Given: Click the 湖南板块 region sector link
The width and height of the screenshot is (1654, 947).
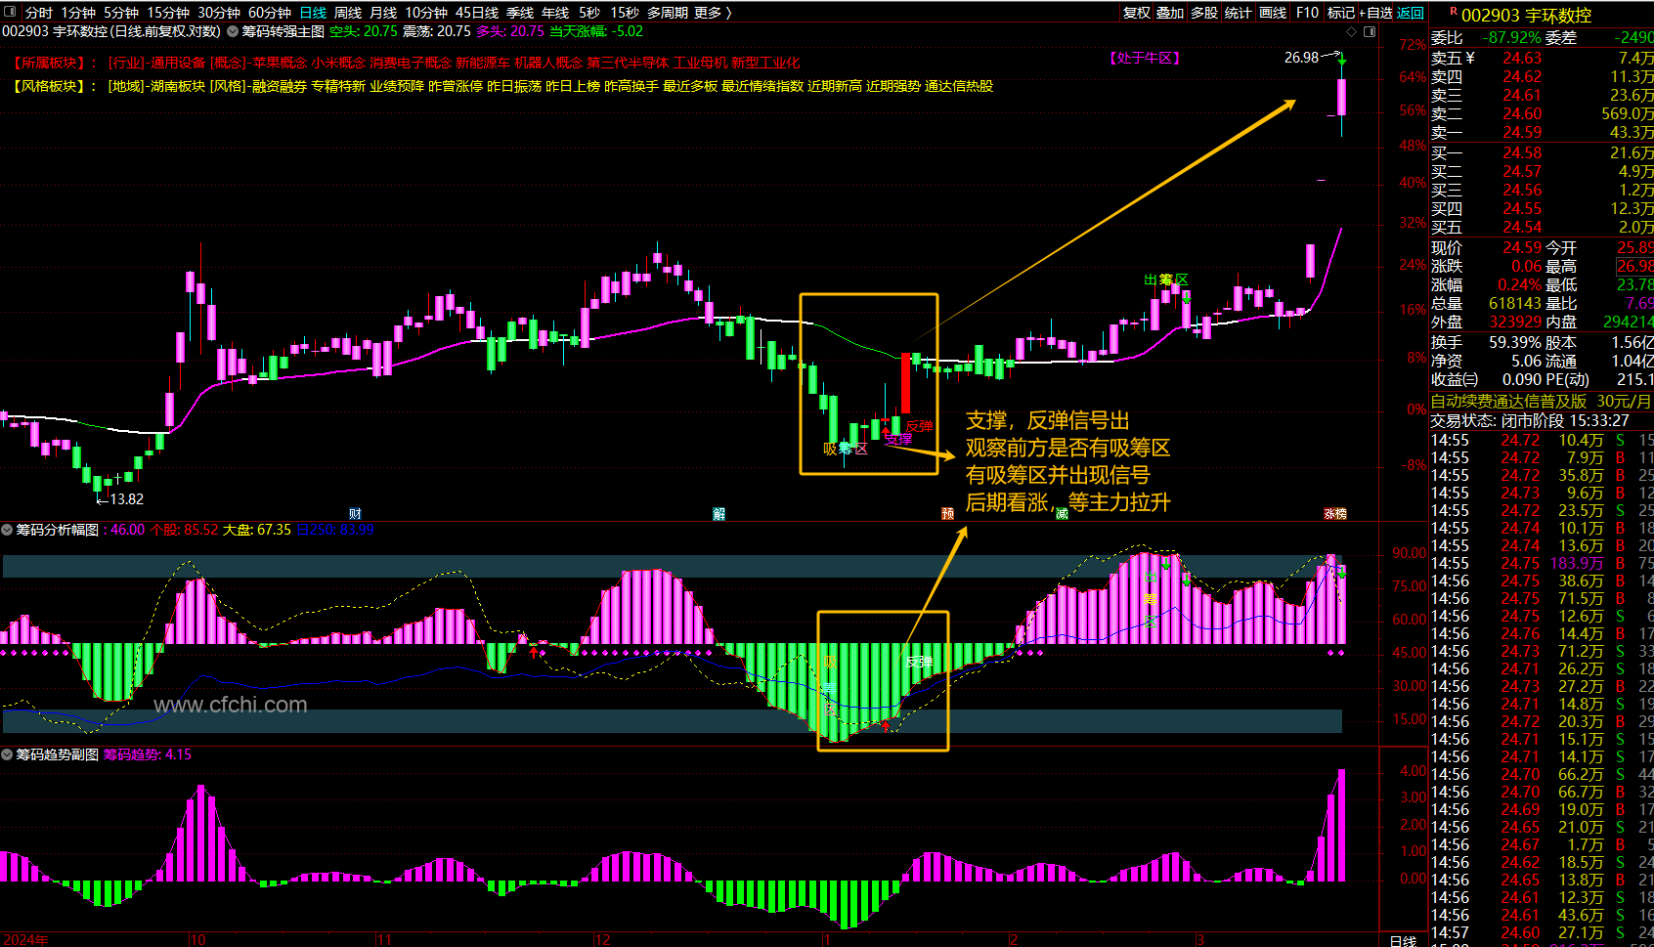Looking at the screenshot, I should coord(178,86).
